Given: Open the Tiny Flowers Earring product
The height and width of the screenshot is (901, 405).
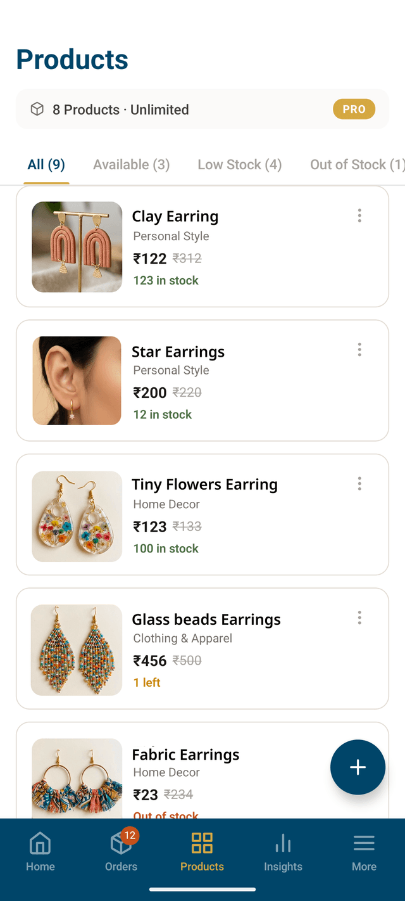Looking at the screenshot, I should tap(204, 484).
